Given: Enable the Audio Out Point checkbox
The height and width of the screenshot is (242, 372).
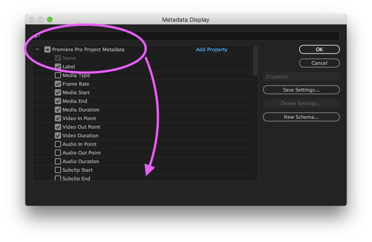Looking at the screenshot, I should [x=58, y=153].
